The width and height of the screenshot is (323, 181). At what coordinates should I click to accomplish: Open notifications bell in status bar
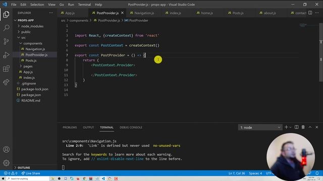pyautogui.click(x=317, y=173)
